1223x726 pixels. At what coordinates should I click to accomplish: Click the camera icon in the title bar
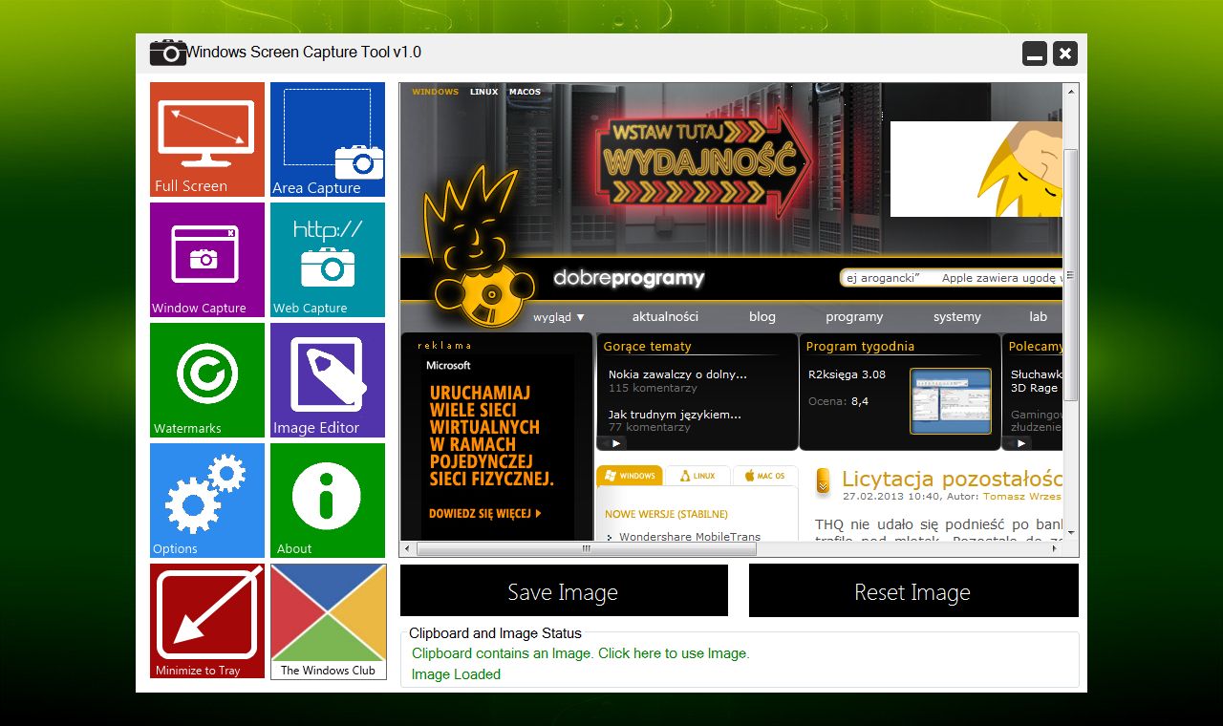(x=168, y=53)
